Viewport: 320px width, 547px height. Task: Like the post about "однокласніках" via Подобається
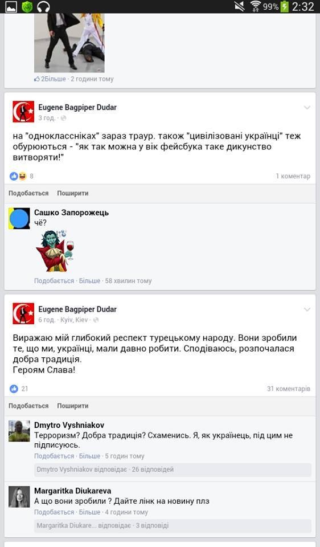pyautogui.click(x=28, y=193)
